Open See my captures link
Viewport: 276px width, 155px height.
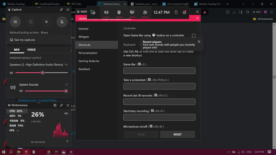coord(23,40)
